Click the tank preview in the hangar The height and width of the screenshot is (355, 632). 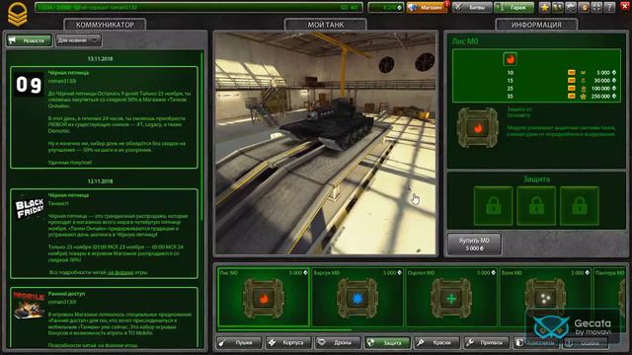click(x=325, y=143)
